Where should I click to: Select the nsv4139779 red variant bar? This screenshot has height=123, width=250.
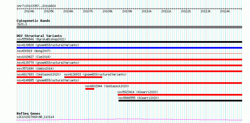tap(129, 65)
